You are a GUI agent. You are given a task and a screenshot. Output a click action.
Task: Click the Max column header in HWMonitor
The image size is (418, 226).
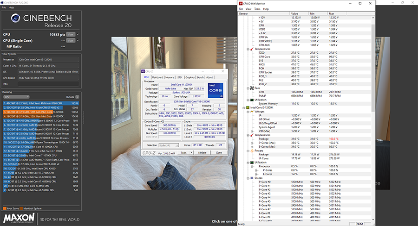[337, 13]
